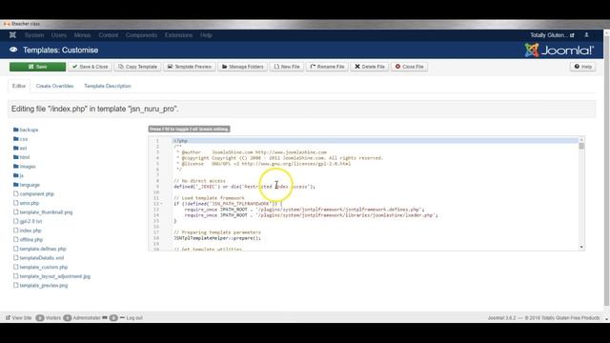Expand the backups folder
Image resolution: width=610 pixels, height=343 pixels.
(x=26, y=130)
